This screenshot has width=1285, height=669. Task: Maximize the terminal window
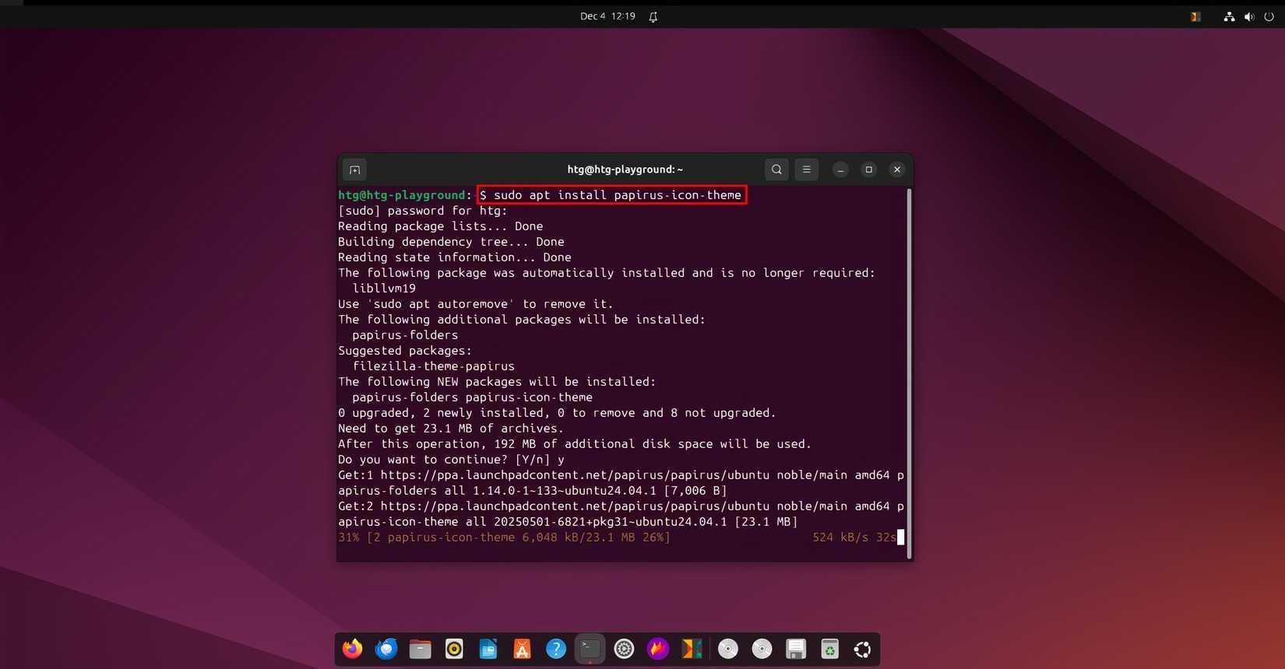tap(868, 170)
